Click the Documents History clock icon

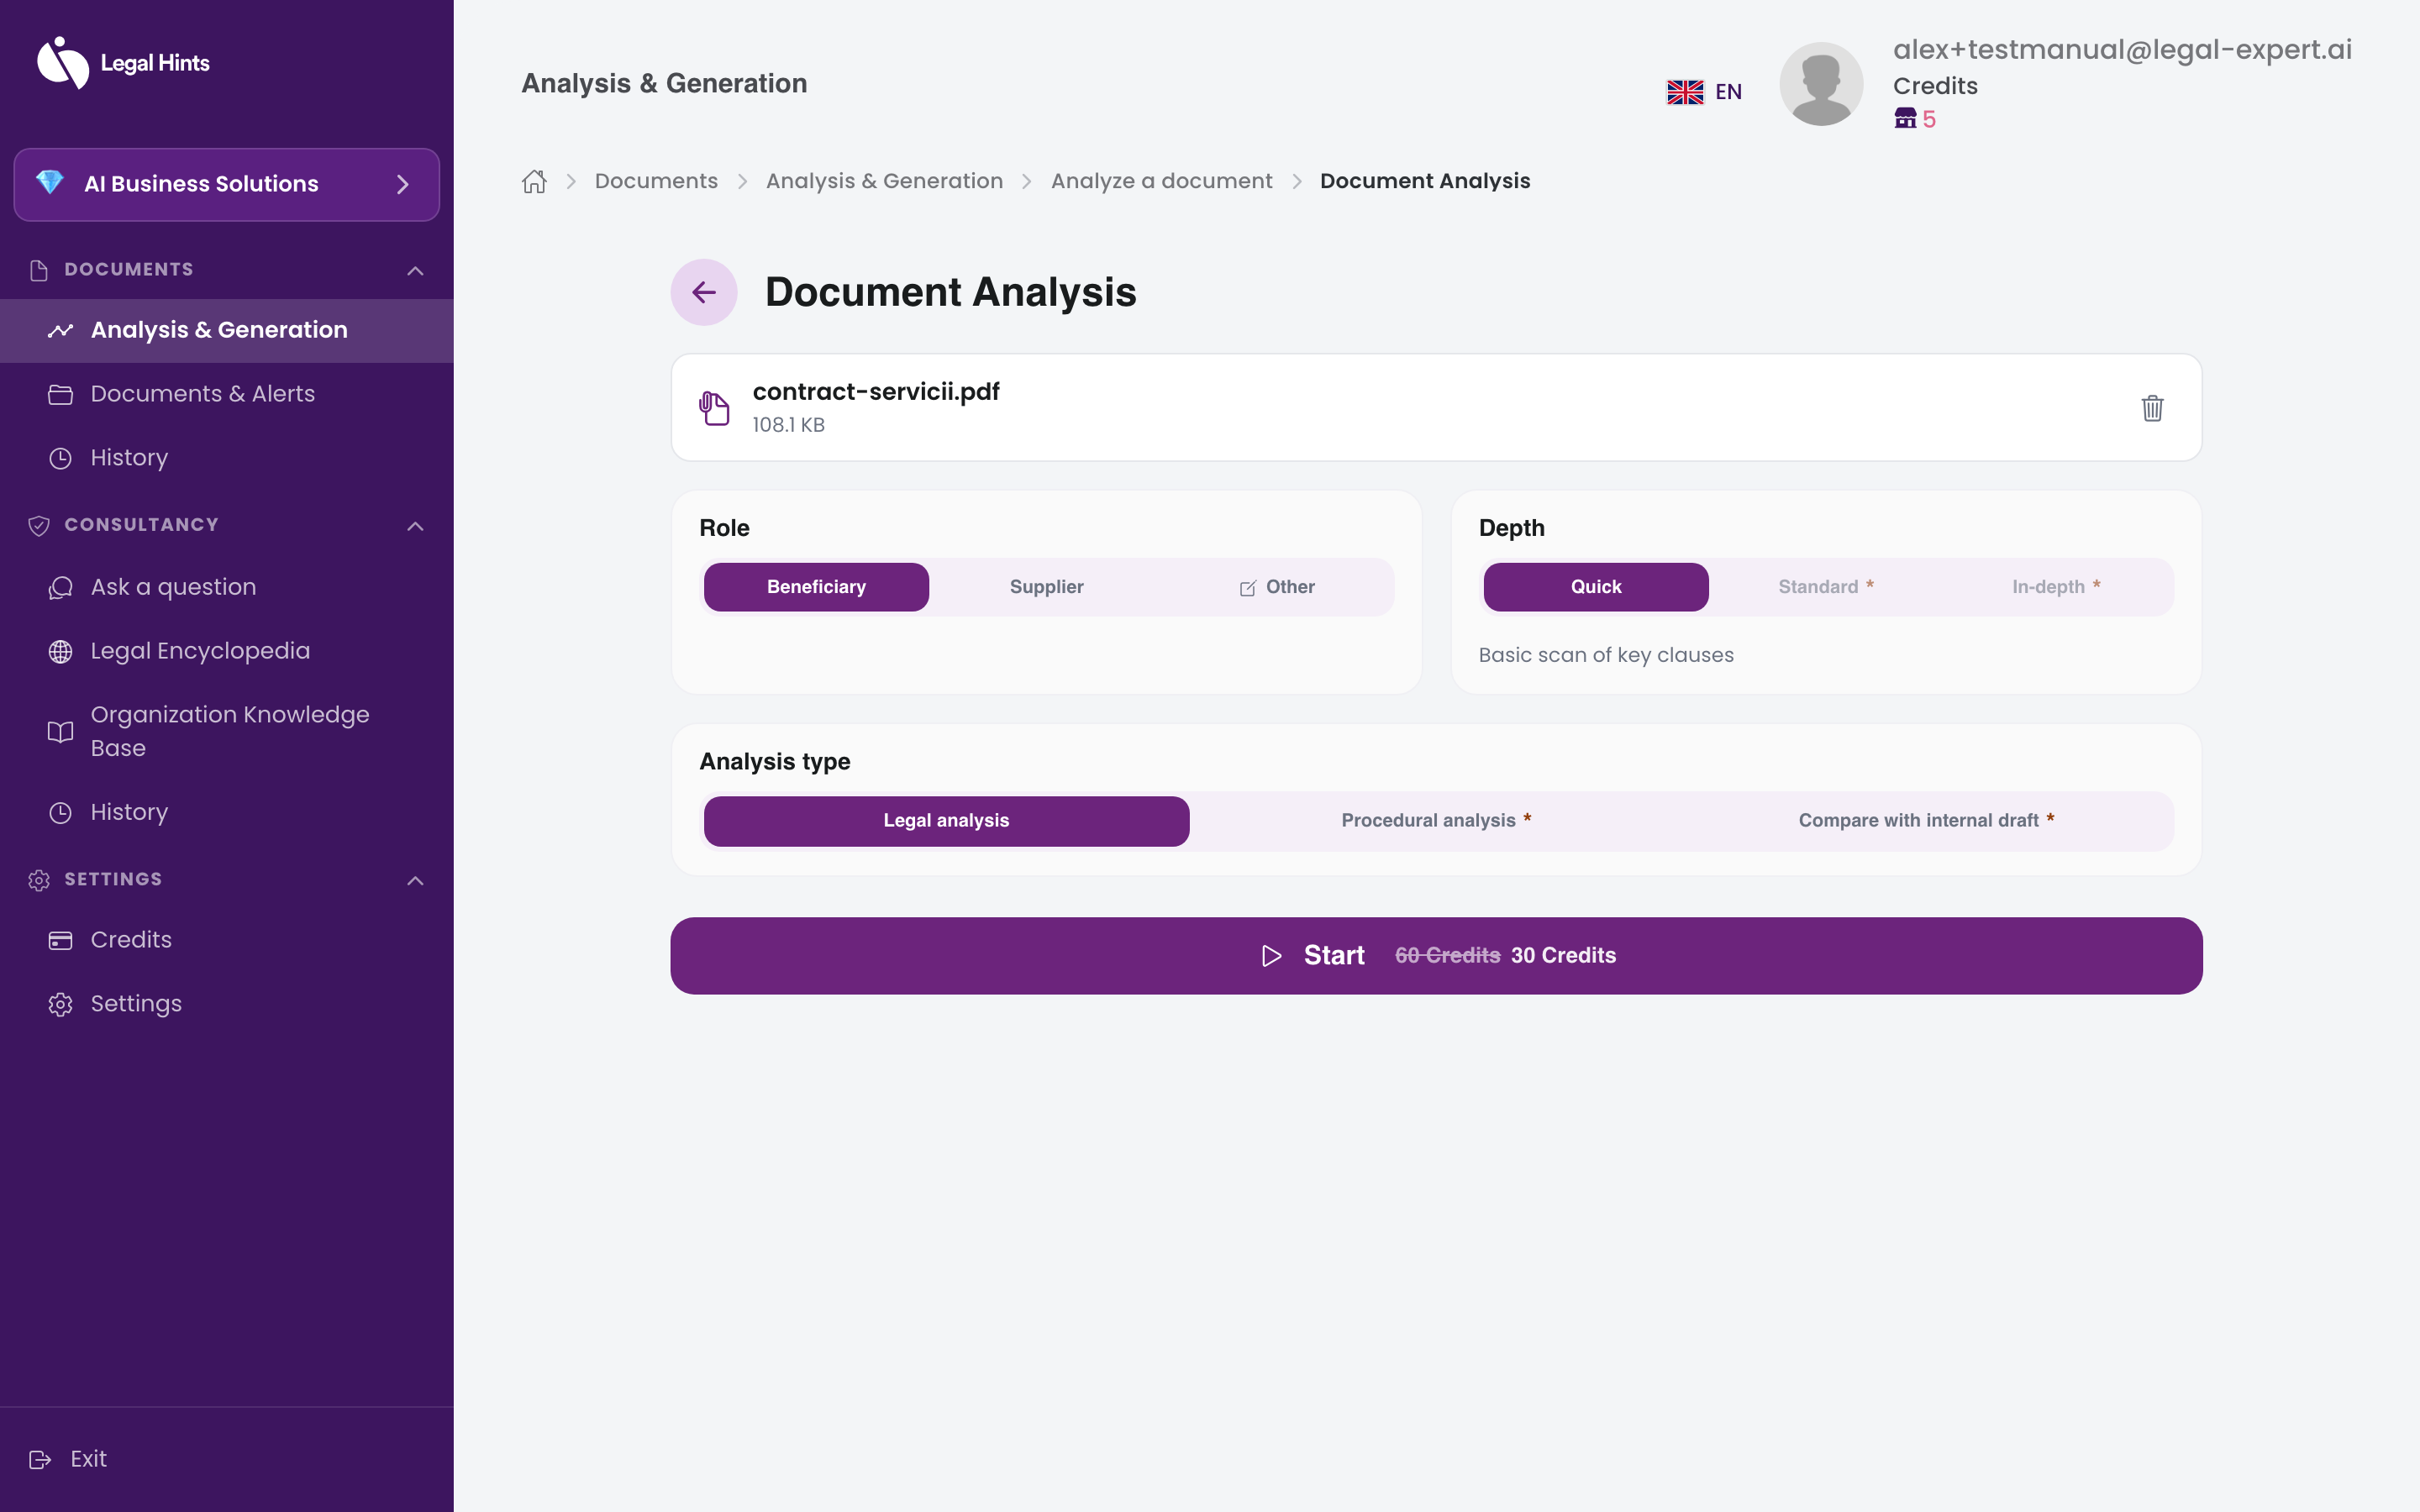click(61, 458)
